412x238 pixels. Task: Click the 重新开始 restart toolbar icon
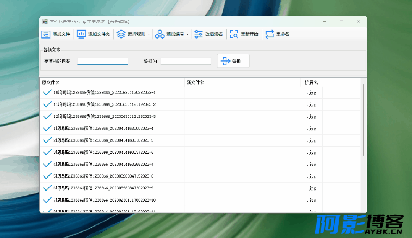234,34
